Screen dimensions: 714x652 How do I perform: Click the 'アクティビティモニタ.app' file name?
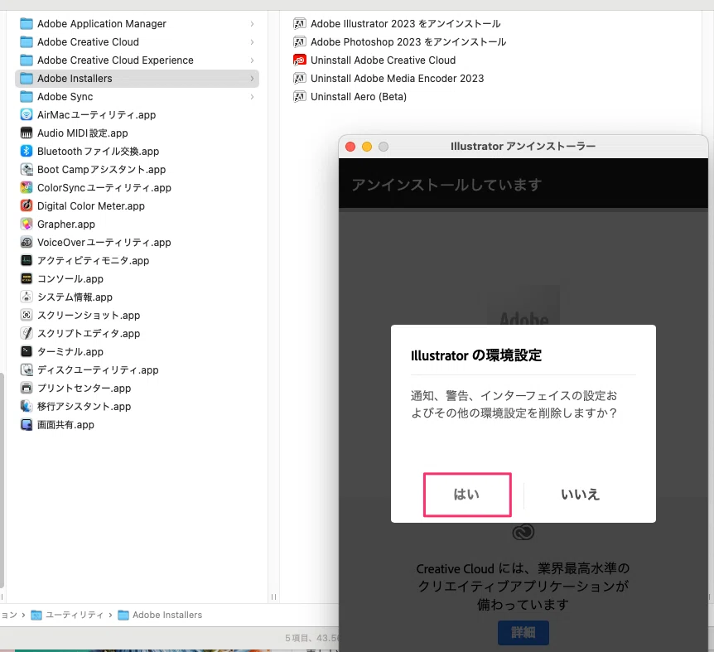click(x=94, y=260)
